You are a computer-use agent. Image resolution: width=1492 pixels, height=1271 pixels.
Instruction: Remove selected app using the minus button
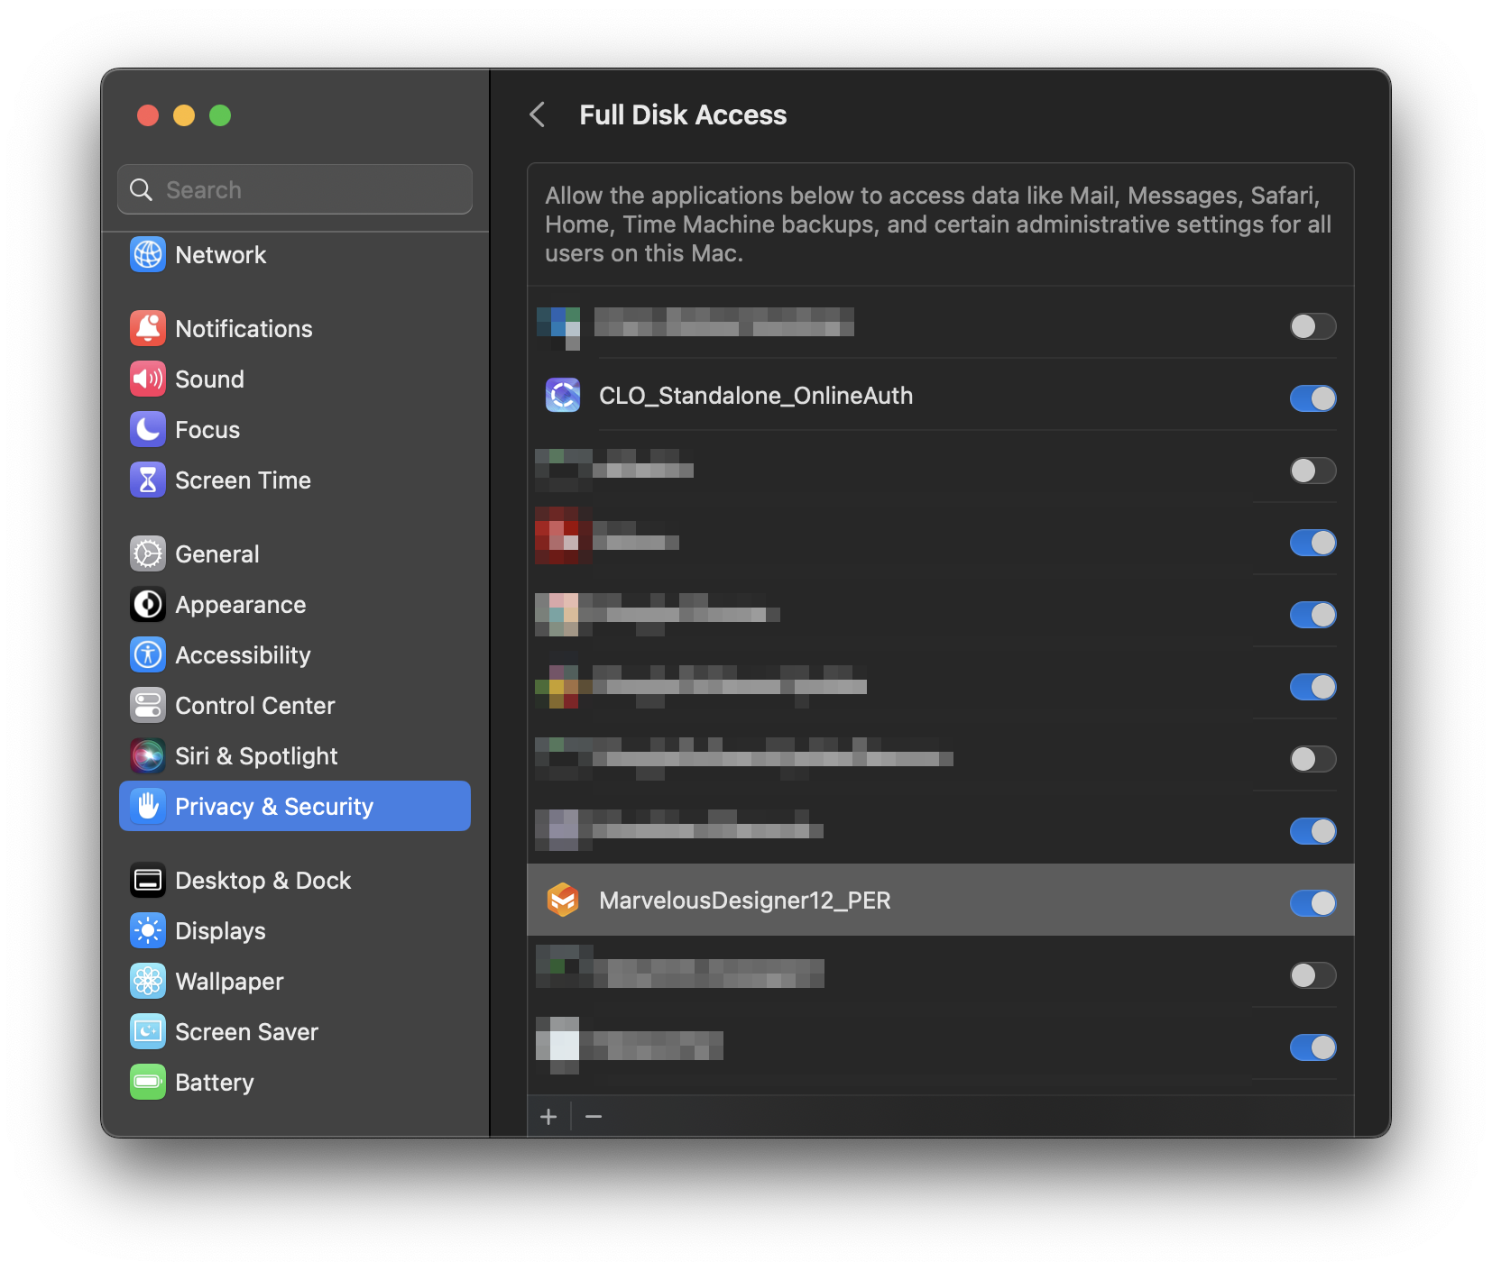[x=594, y=1116]
